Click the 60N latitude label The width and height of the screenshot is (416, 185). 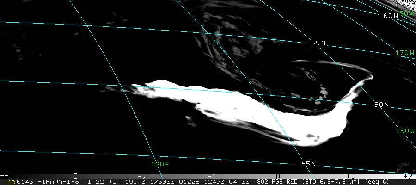391,16
